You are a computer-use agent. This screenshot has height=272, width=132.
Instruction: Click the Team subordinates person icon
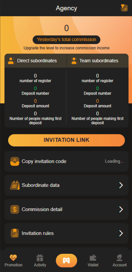pos(74,61)
